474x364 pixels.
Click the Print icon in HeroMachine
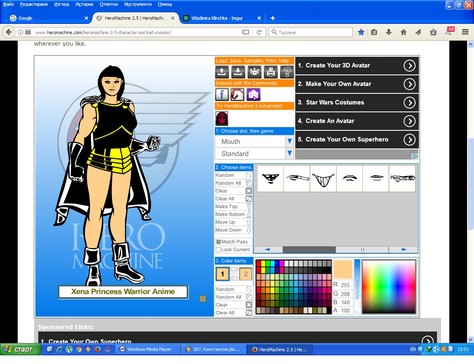[x=271, y=72]
